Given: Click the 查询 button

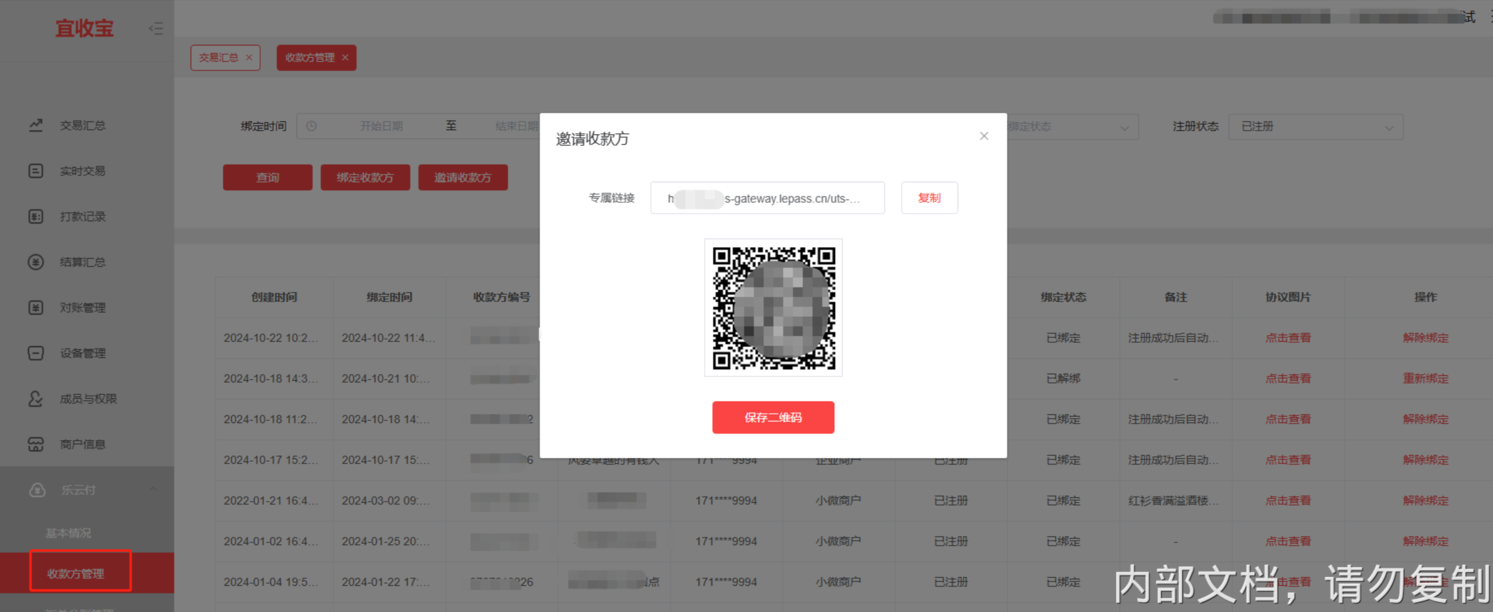Looking at the screenshot, I should coord(268,177).
